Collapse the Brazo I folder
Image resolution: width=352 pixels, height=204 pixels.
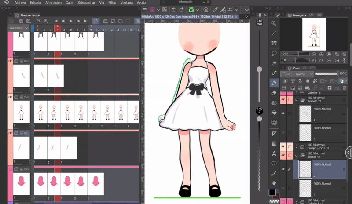tap(296, 155)
